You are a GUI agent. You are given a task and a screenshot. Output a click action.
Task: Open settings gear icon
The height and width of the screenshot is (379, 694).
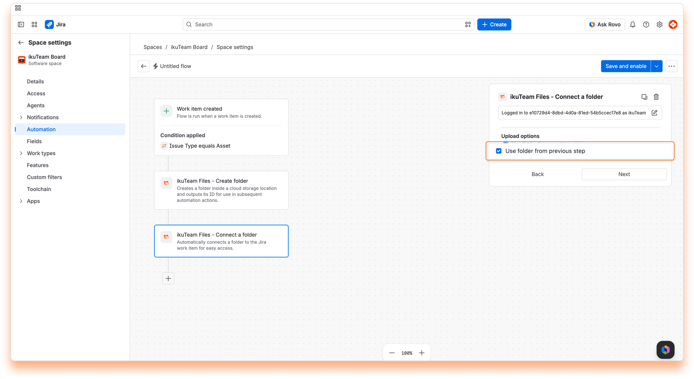pos(660,25)
